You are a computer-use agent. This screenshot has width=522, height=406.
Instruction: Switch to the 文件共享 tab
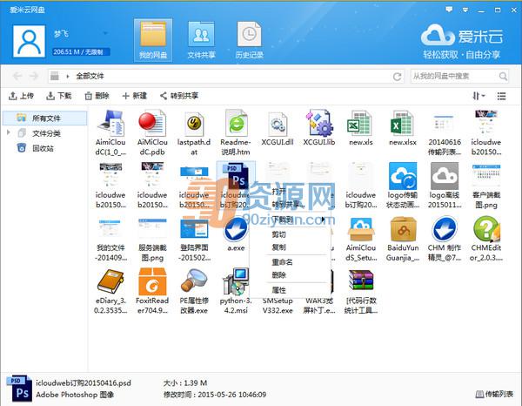pyautogui.click(x=201, y=40)
